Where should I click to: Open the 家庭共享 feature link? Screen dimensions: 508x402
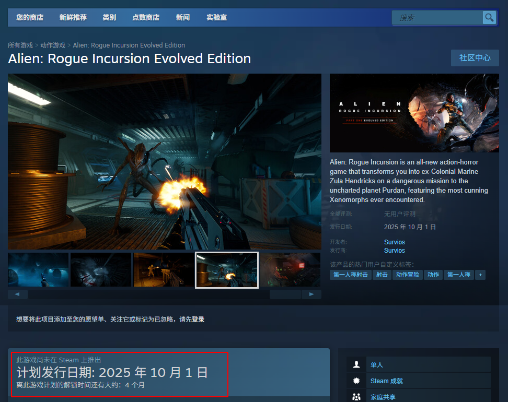[x=383, y=397]
